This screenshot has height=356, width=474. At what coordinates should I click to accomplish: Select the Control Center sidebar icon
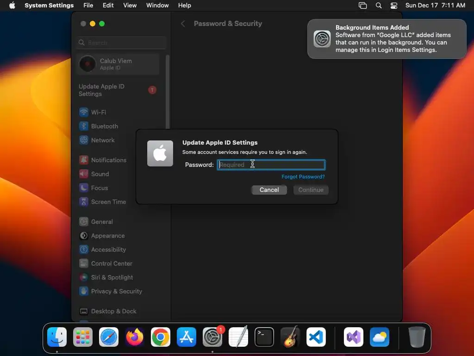click(x=84, y=263)
